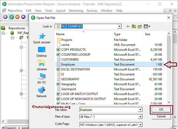Click the navigator's left scroll arrow

click(x=3, y=121)
